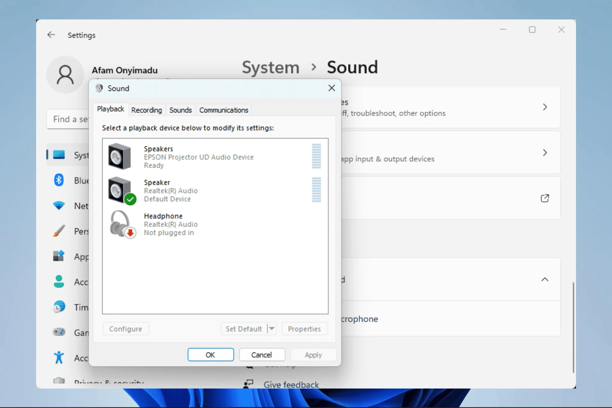Viewport: 612px width, 408px height.
Task: Click the Network icon in the sidebar
Action: tap(59, 206)
